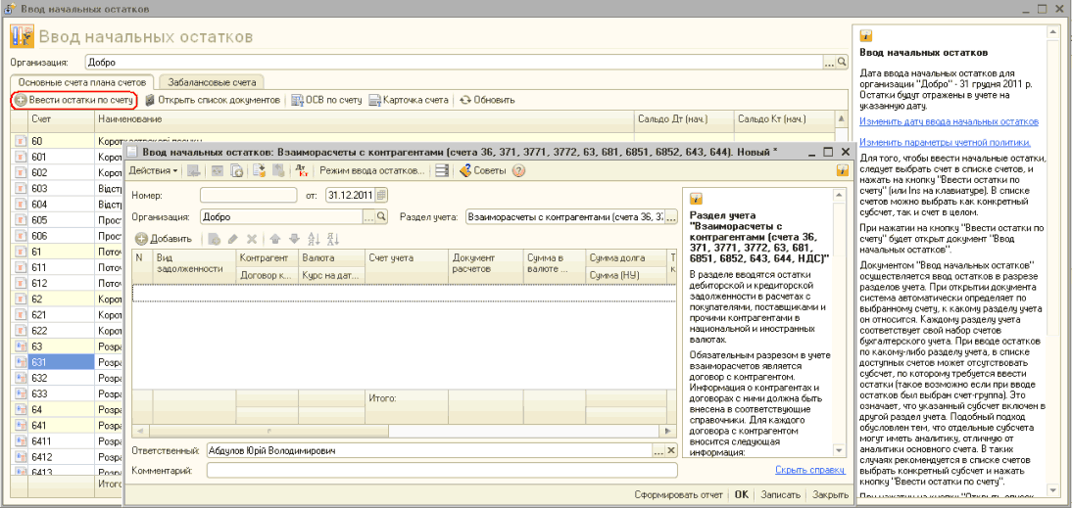Viewport: 1072px width, 508px height.
Task: Click the lightbulb icon in dialog's top-right corner
Action: click(x=842, y=170)
